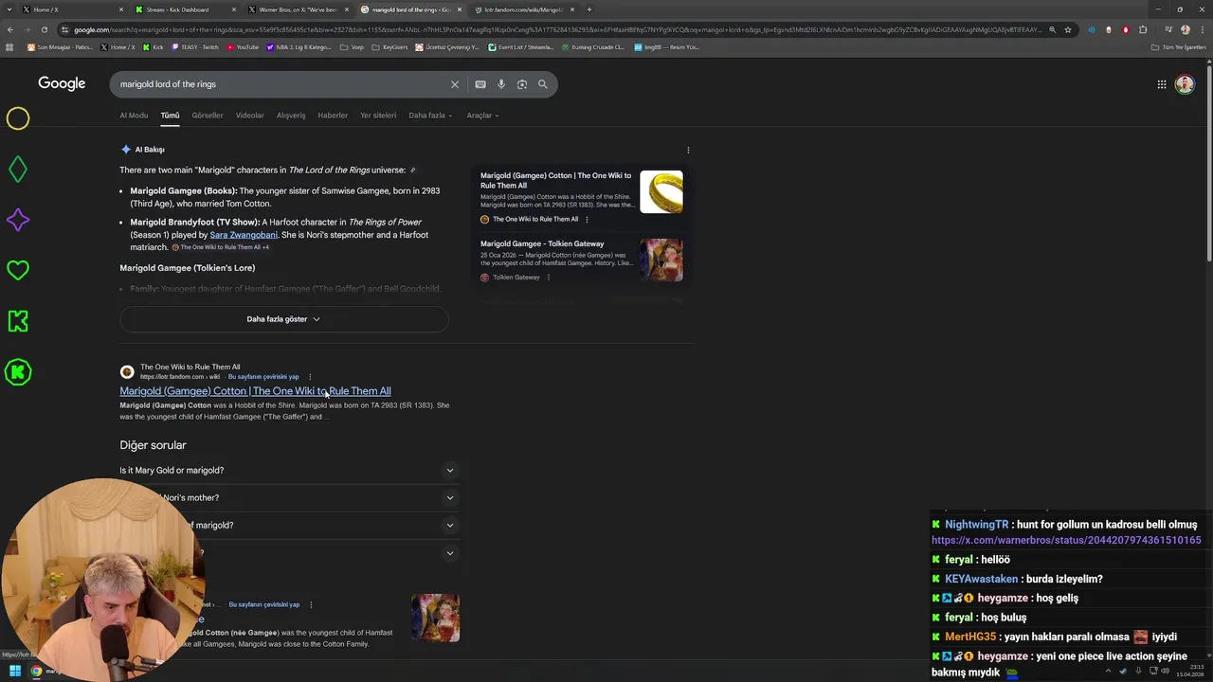Click 'NightwingTR' username in chat
The width and height of the screenshot is (1213, 682).
click(976, 525)
